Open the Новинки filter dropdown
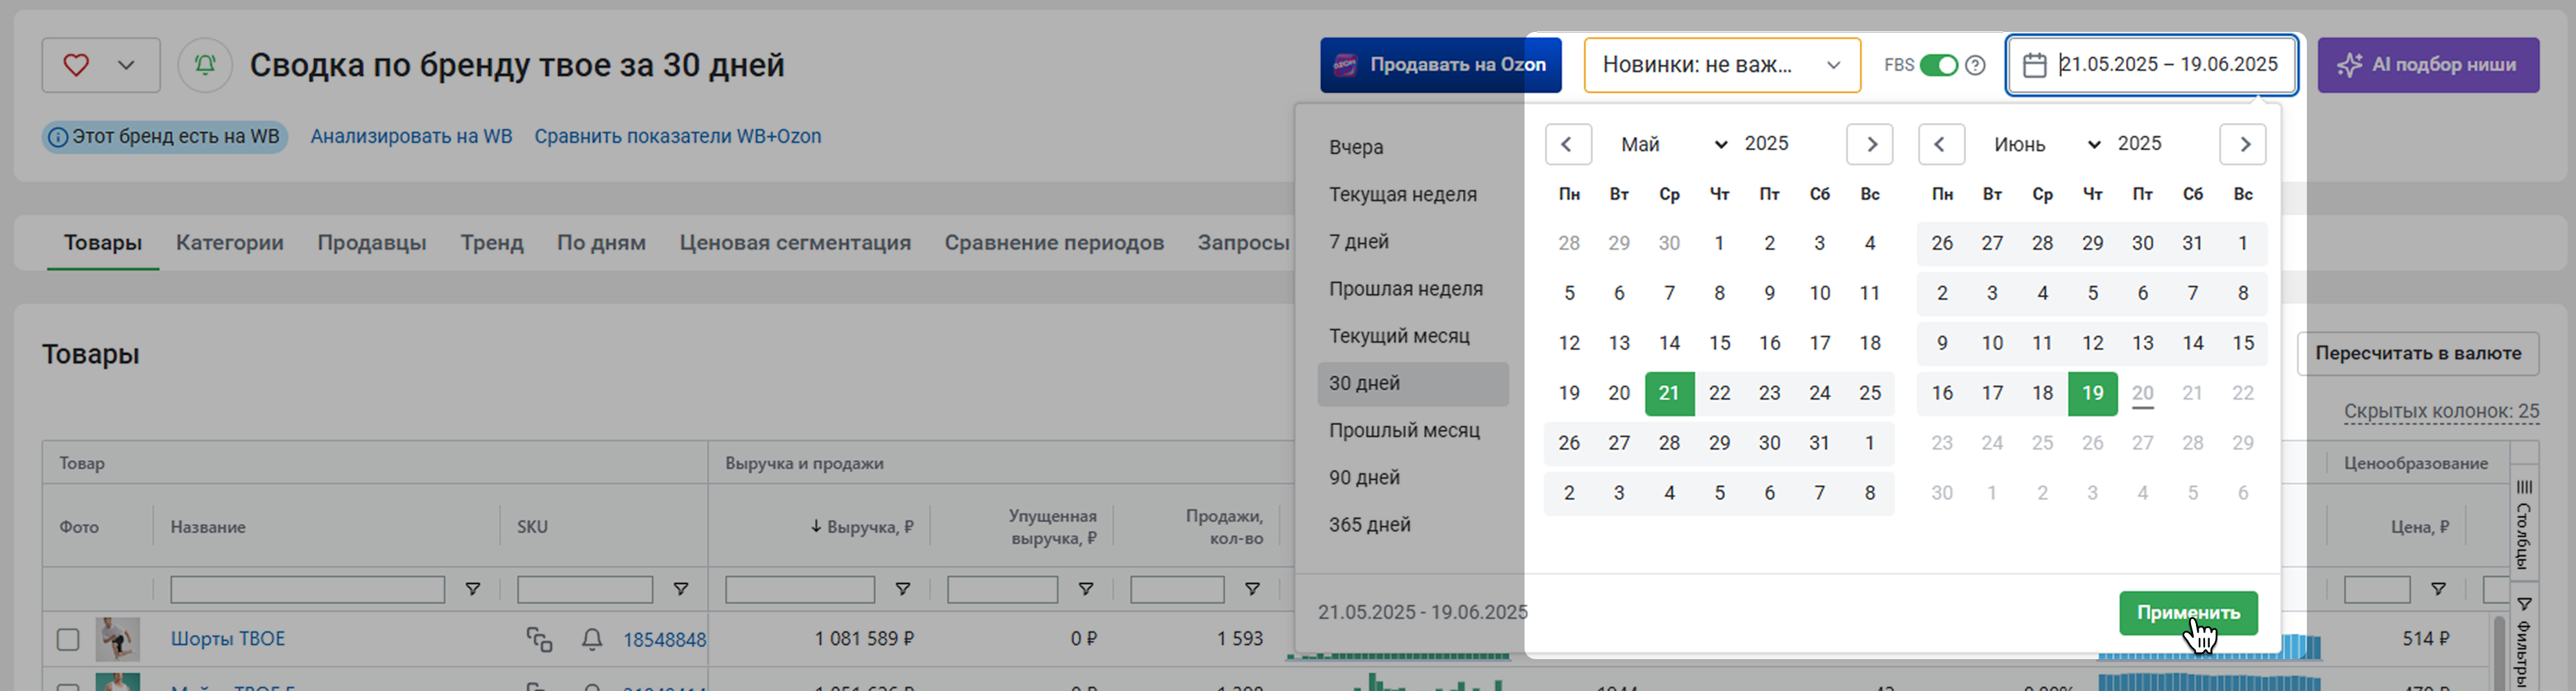This screenshot has height=691, width=2576. tap(1722, 65)
